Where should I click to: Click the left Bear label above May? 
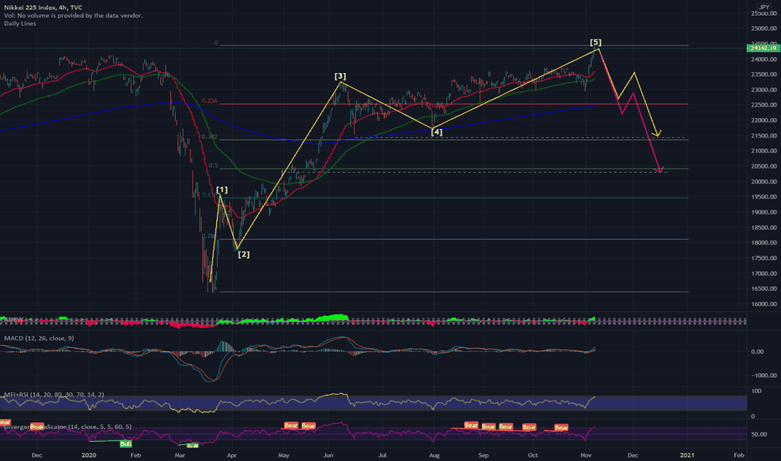(x=291, y=426)
